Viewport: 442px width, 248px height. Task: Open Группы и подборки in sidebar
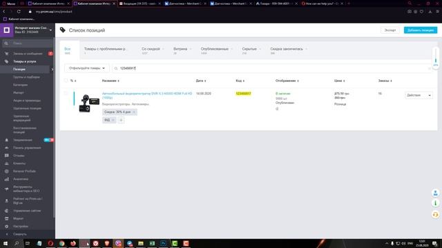(26, 77)
